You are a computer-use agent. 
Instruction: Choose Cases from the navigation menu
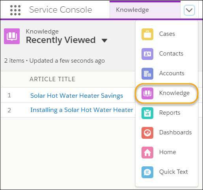tap(167, 34)
